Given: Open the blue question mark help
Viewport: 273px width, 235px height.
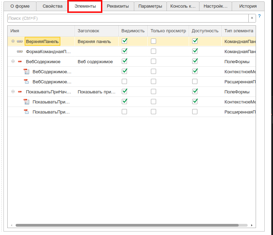Looking at the screenshot, I should click(259, 16).
